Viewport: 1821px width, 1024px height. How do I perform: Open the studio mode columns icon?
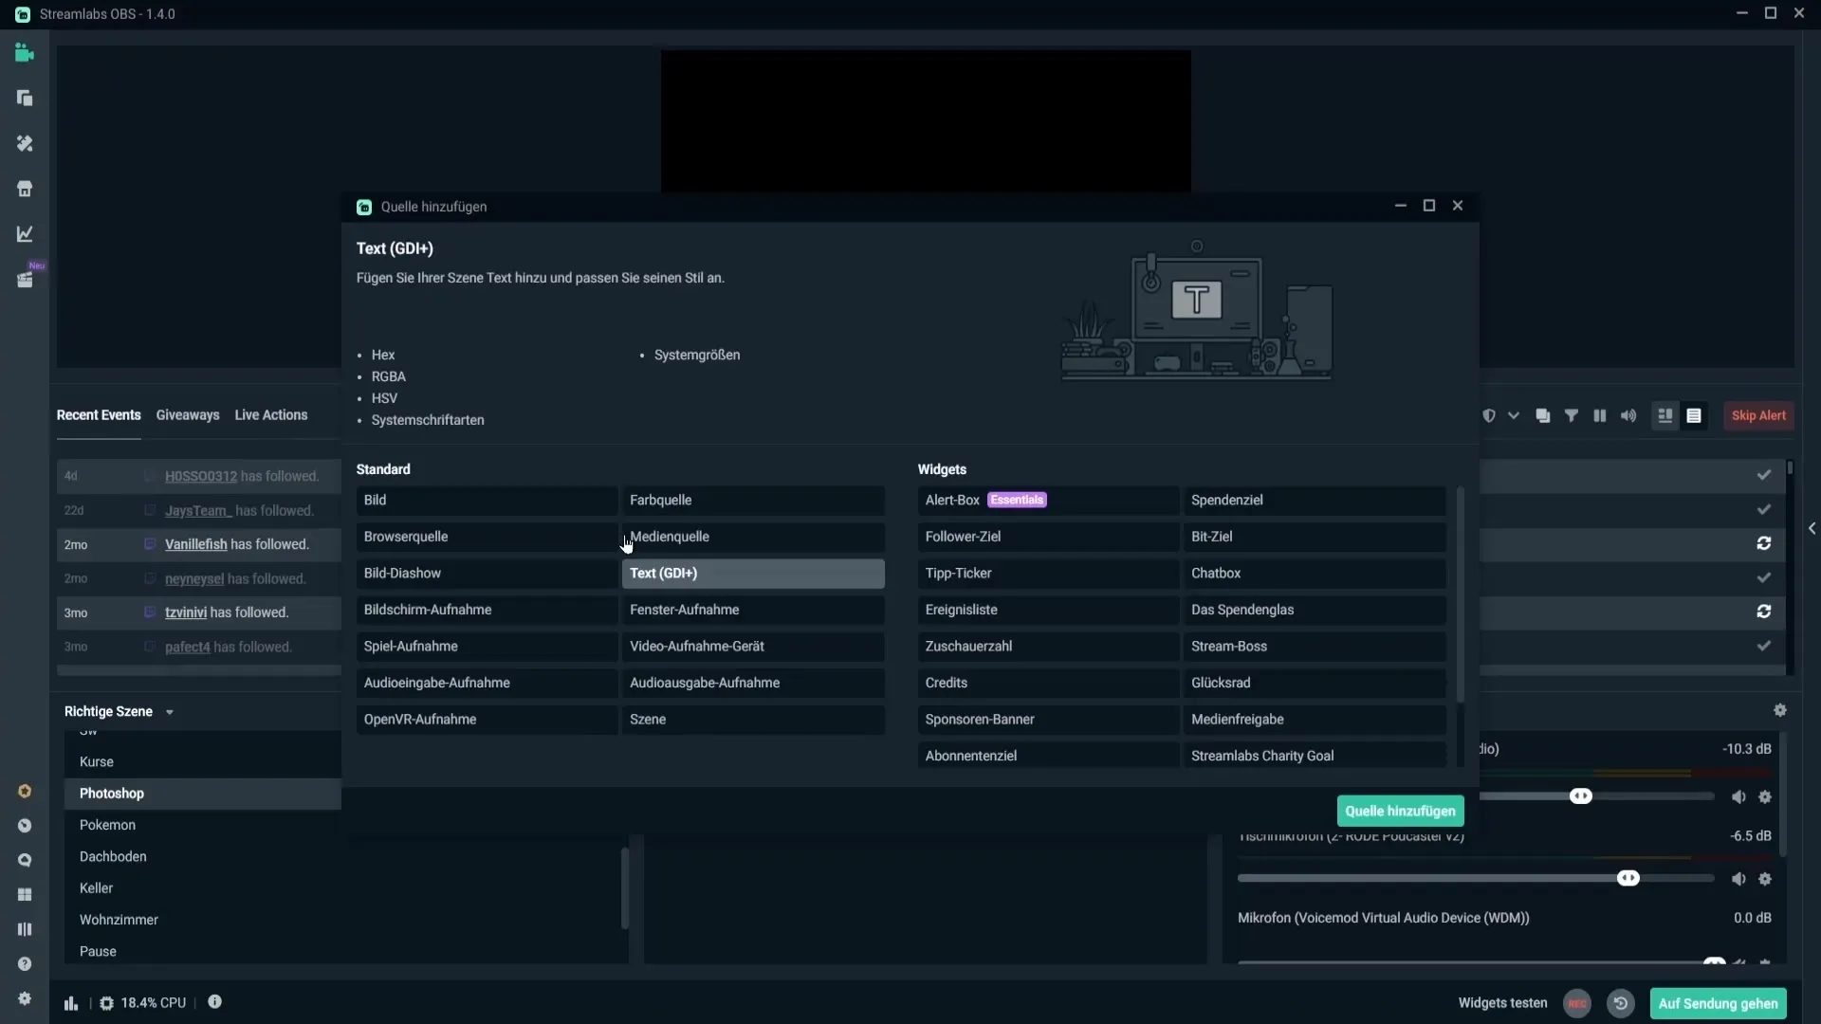[25, 929]
